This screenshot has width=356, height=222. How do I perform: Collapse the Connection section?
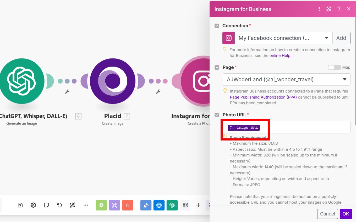click(x=217, y=26)
